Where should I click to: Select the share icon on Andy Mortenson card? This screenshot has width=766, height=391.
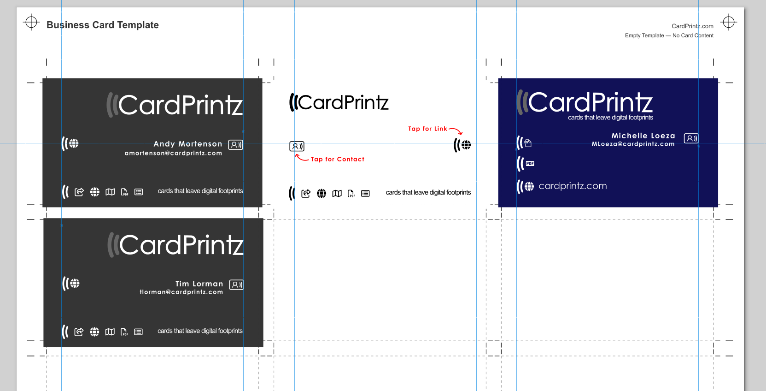[x=79, y=192]
